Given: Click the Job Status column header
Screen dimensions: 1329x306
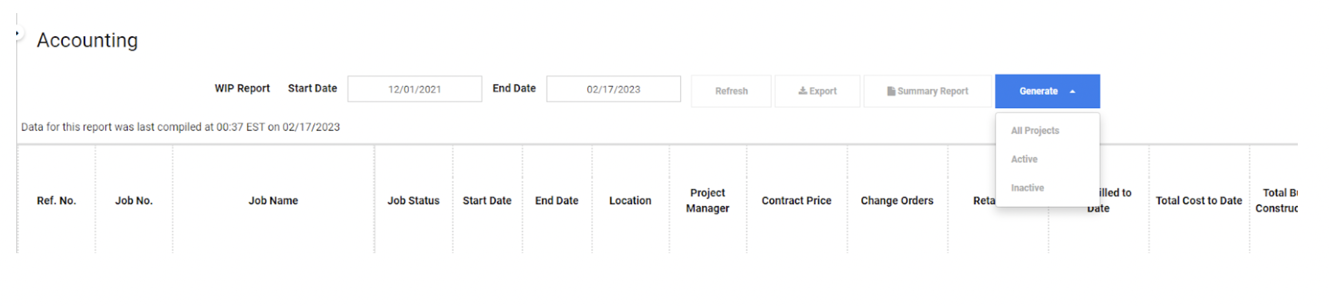Looking at the screenshot, I should [413, 200].
